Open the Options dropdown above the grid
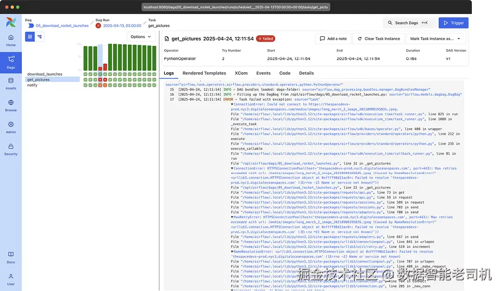Screen dimensions: 501x291 141,37
